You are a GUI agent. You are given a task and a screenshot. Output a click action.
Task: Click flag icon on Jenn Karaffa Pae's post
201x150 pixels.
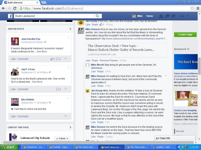[66, 59]
